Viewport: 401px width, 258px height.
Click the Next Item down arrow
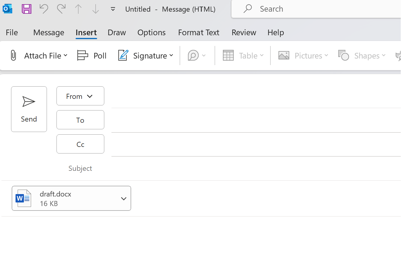[96, 9]
